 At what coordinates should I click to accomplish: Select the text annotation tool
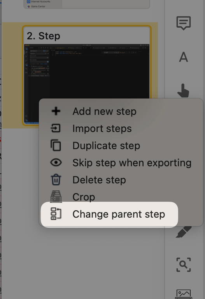pyautogui.click(x=184, y=57)
